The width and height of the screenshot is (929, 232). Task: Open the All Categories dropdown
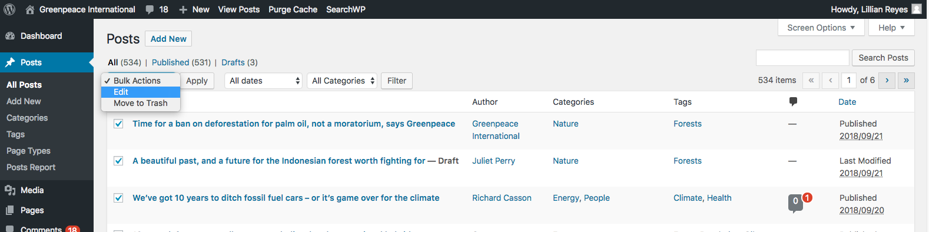[342, 81]
